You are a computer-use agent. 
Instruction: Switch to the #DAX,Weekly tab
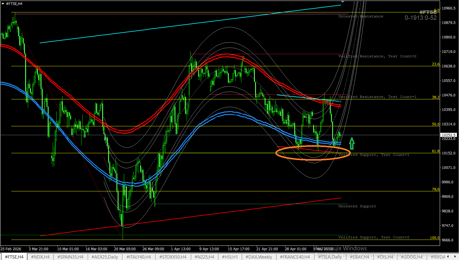click(259, 257)
